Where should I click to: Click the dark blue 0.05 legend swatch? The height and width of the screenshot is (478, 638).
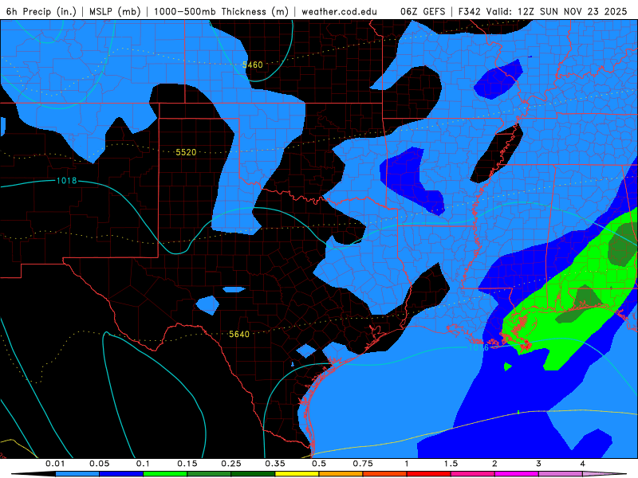point(121,474)
